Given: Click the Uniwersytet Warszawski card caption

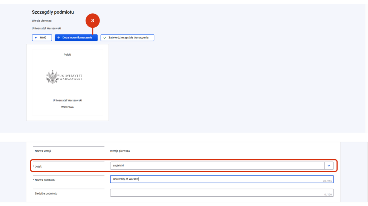Looking at the screenshot, I should pyautogui.click(x=67, y=100).
